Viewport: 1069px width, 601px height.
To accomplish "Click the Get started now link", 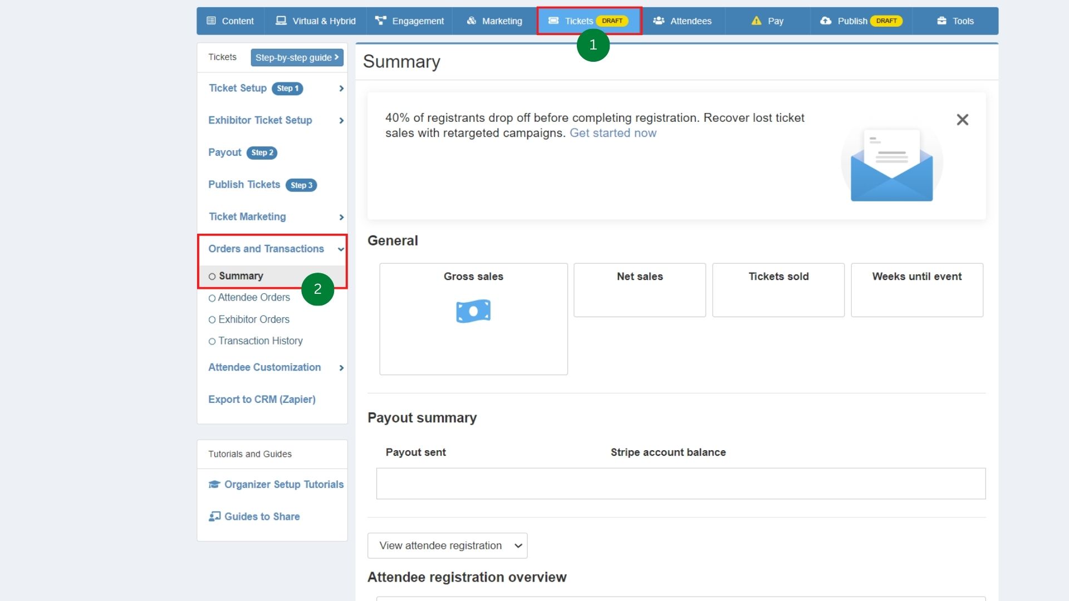I will tap(612, 133).
